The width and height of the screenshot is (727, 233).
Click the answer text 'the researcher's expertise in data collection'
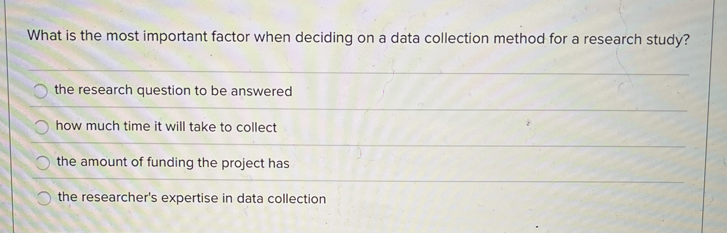click(191, 198)
